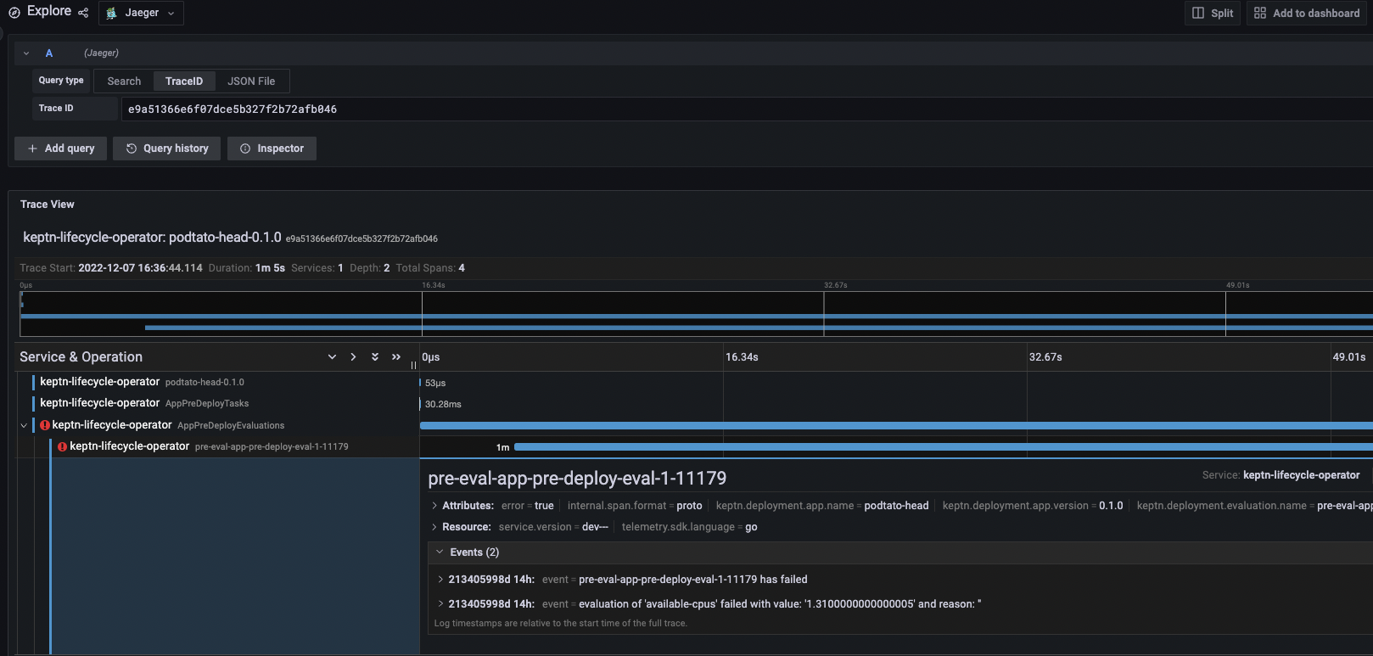This screenshot has height=656, width=1373.
Task: Expand all spans with double-down chevron
Action: pyautogui.click(x=374, y=357)
